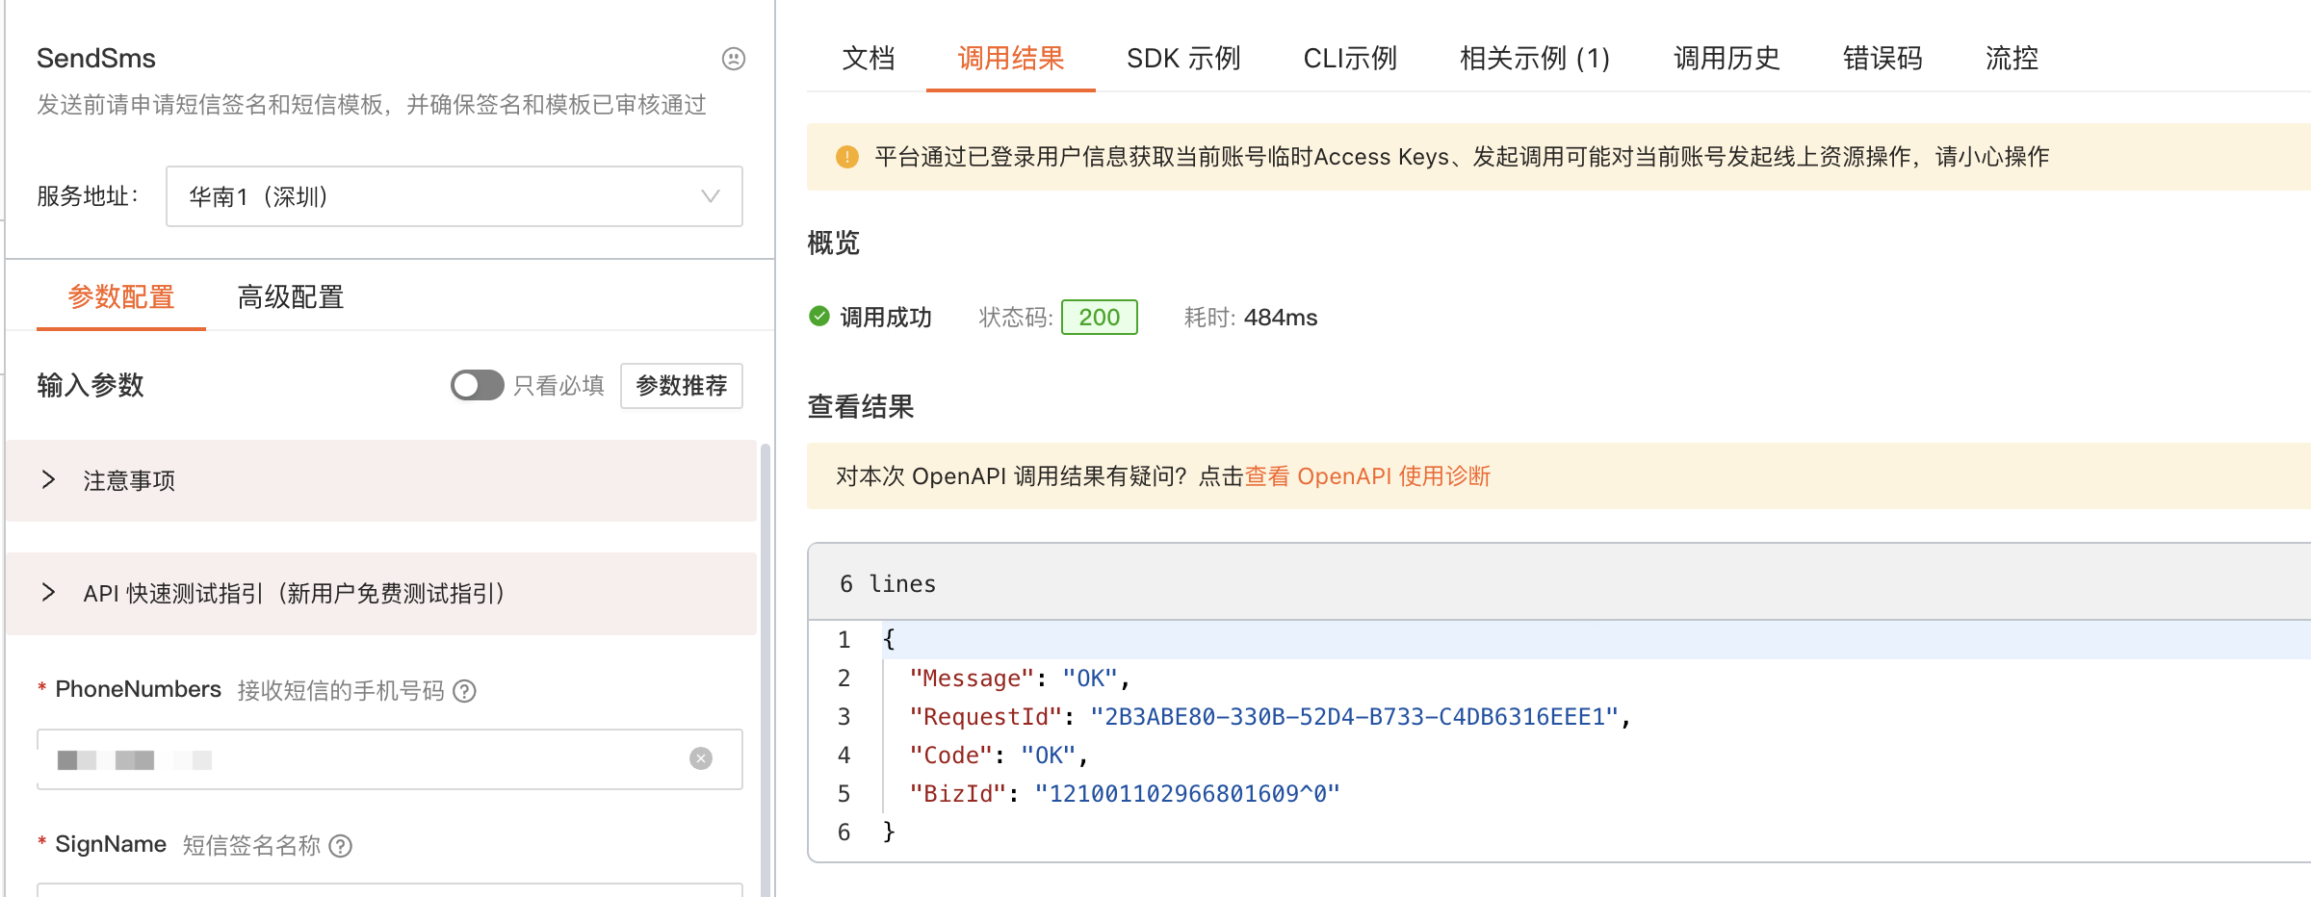Screen dimensions: 2311x897
Task: Click the sad-face feedback icon beside SendSms
Action: tap(734, 59)
